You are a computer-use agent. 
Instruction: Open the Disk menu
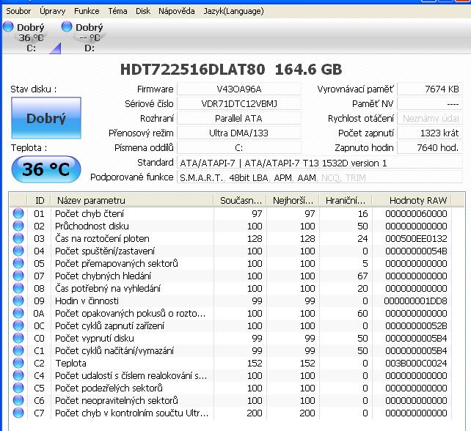142,11
